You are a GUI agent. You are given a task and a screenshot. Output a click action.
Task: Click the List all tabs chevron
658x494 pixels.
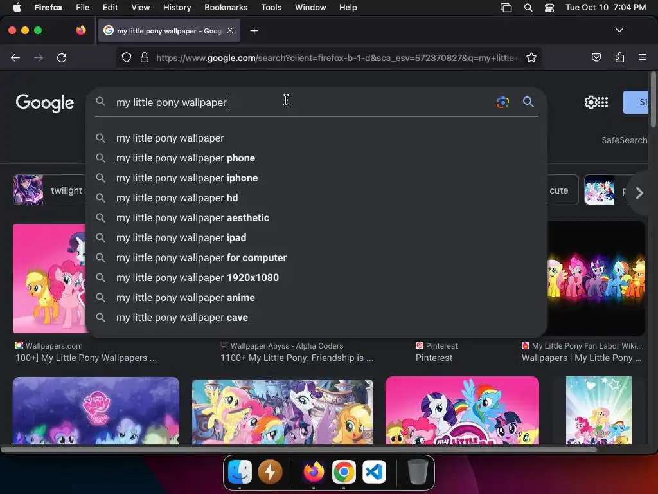pos(619,30)
